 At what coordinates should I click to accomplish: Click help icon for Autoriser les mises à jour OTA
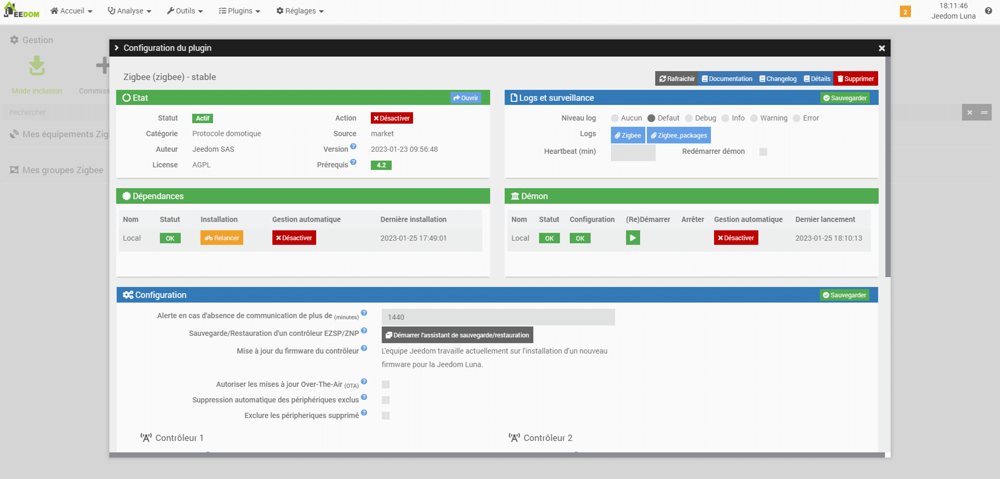point(364,382)
